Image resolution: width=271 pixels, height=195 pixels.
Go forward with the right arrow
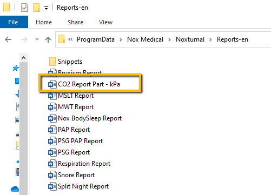[24, 39]
